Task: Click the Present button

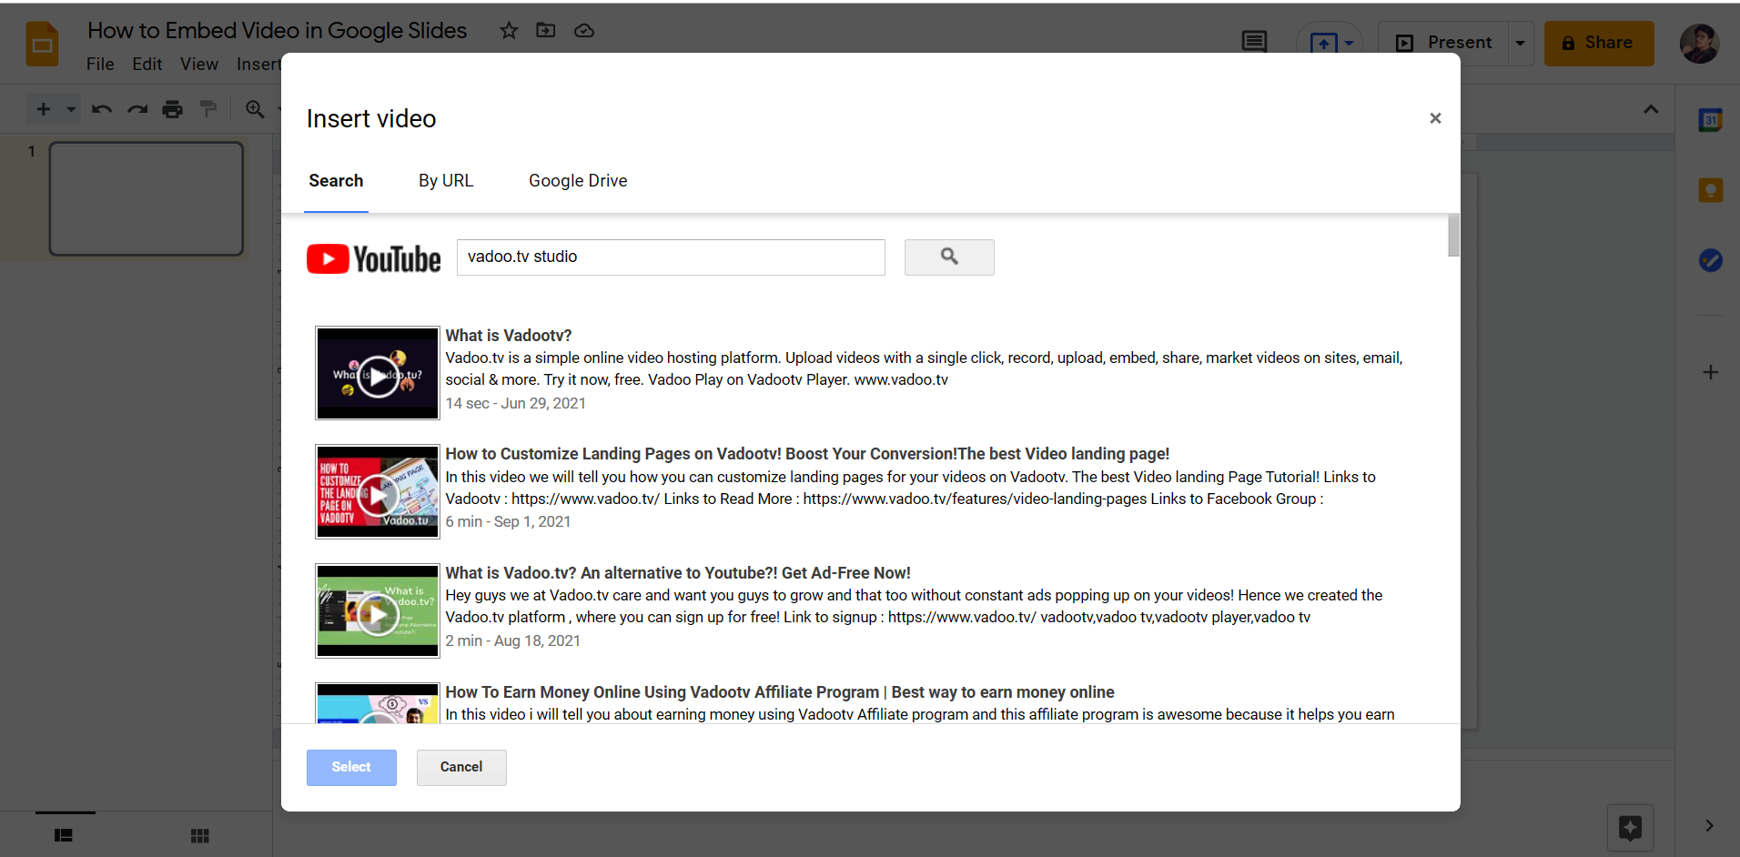Action: [1443, 43]
